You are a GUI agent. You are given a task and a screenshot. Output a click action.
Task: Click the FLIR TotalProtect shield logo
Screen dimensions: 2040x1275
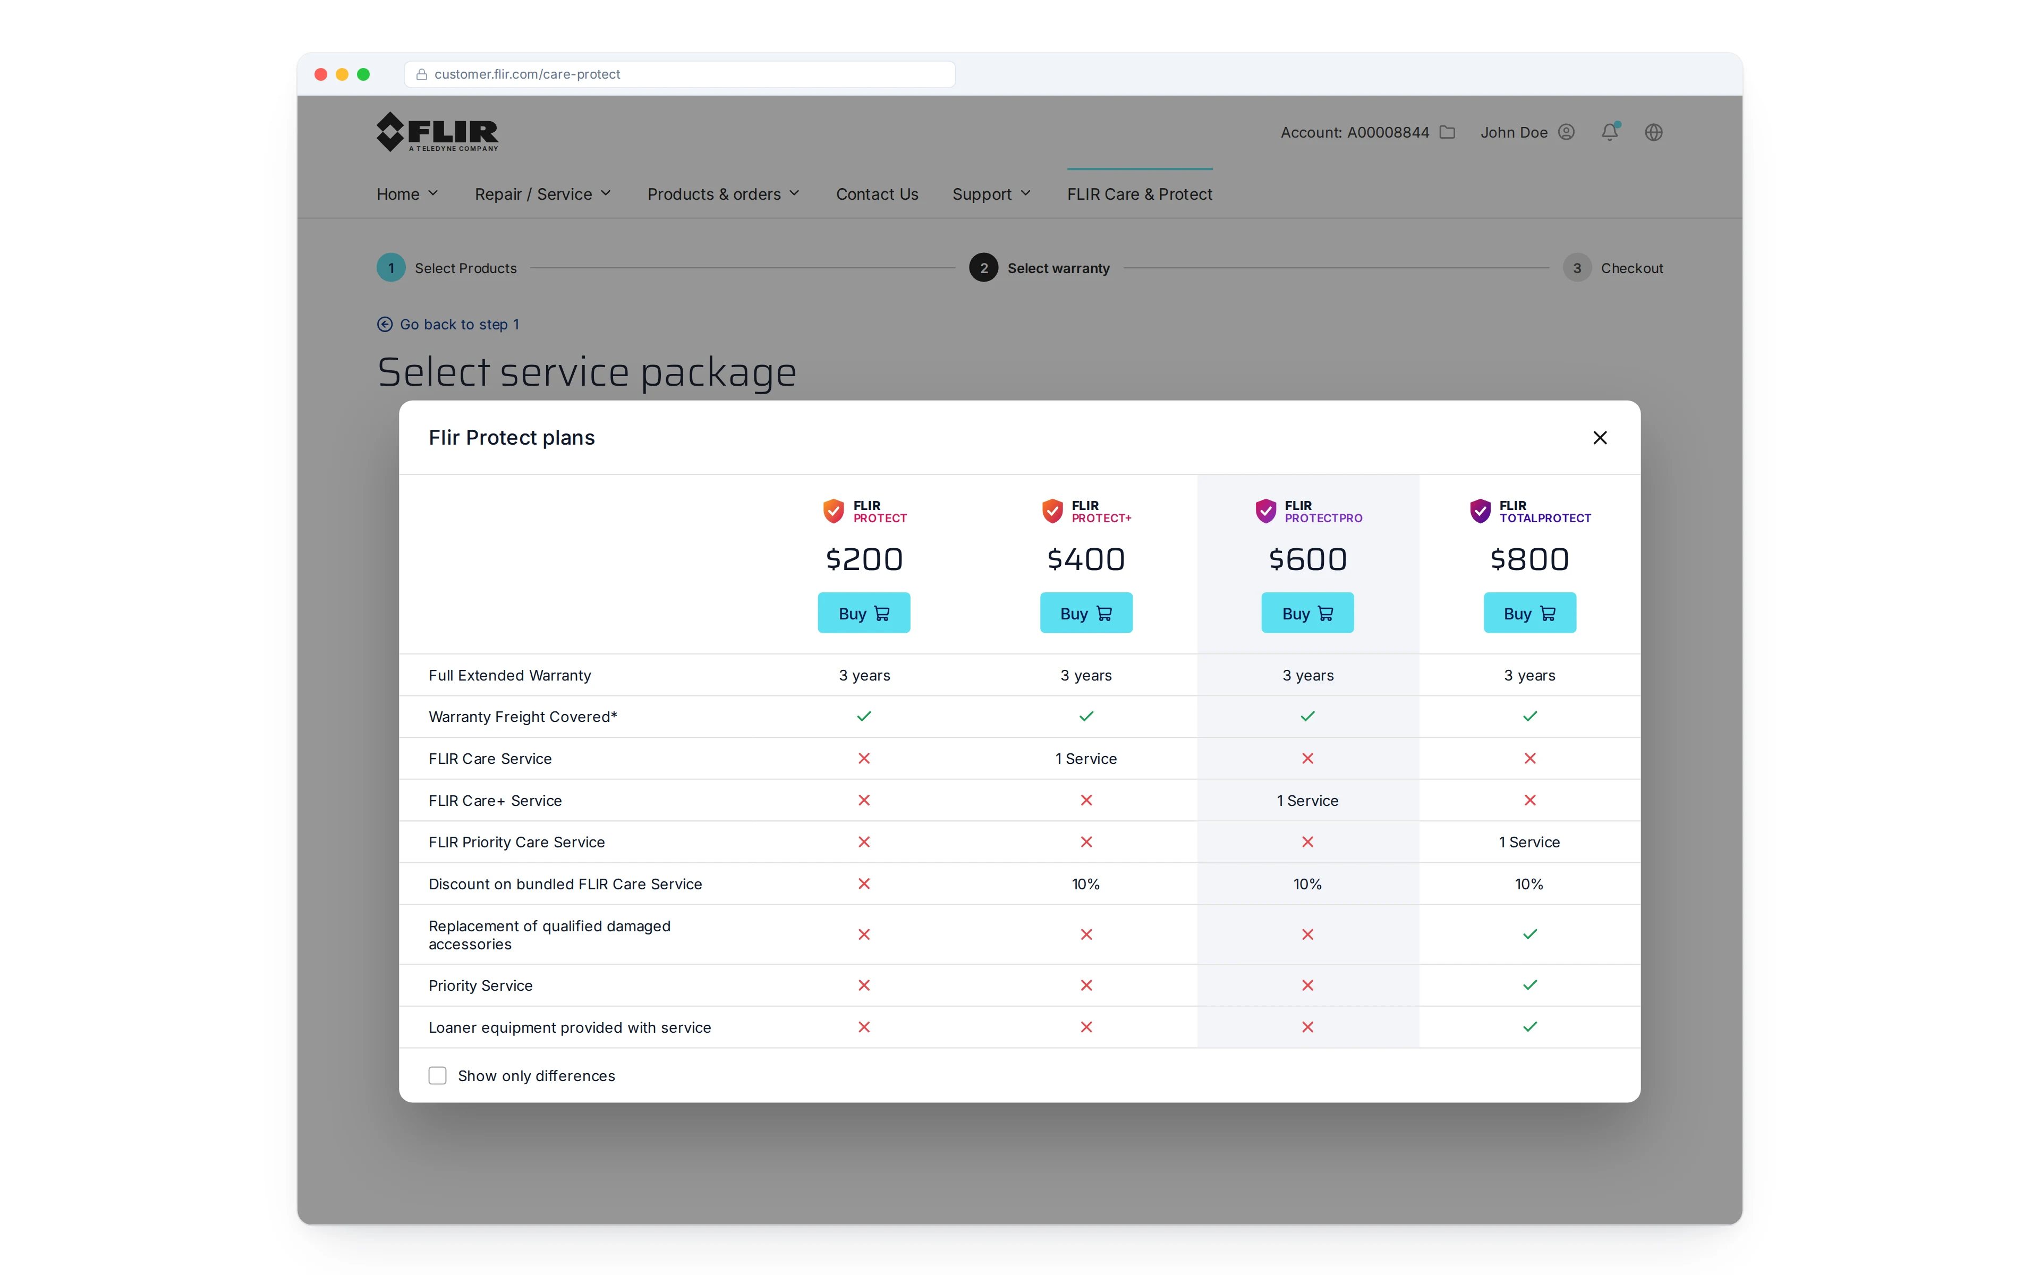tap(1480, 511)
